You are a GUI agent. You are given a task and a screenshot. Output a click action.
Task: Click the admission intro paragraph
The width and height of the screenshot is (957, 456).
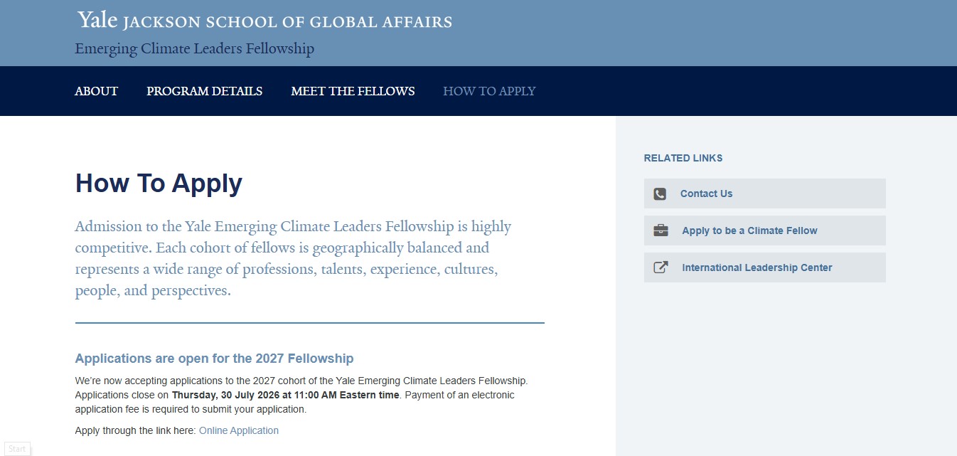[293, 259]
